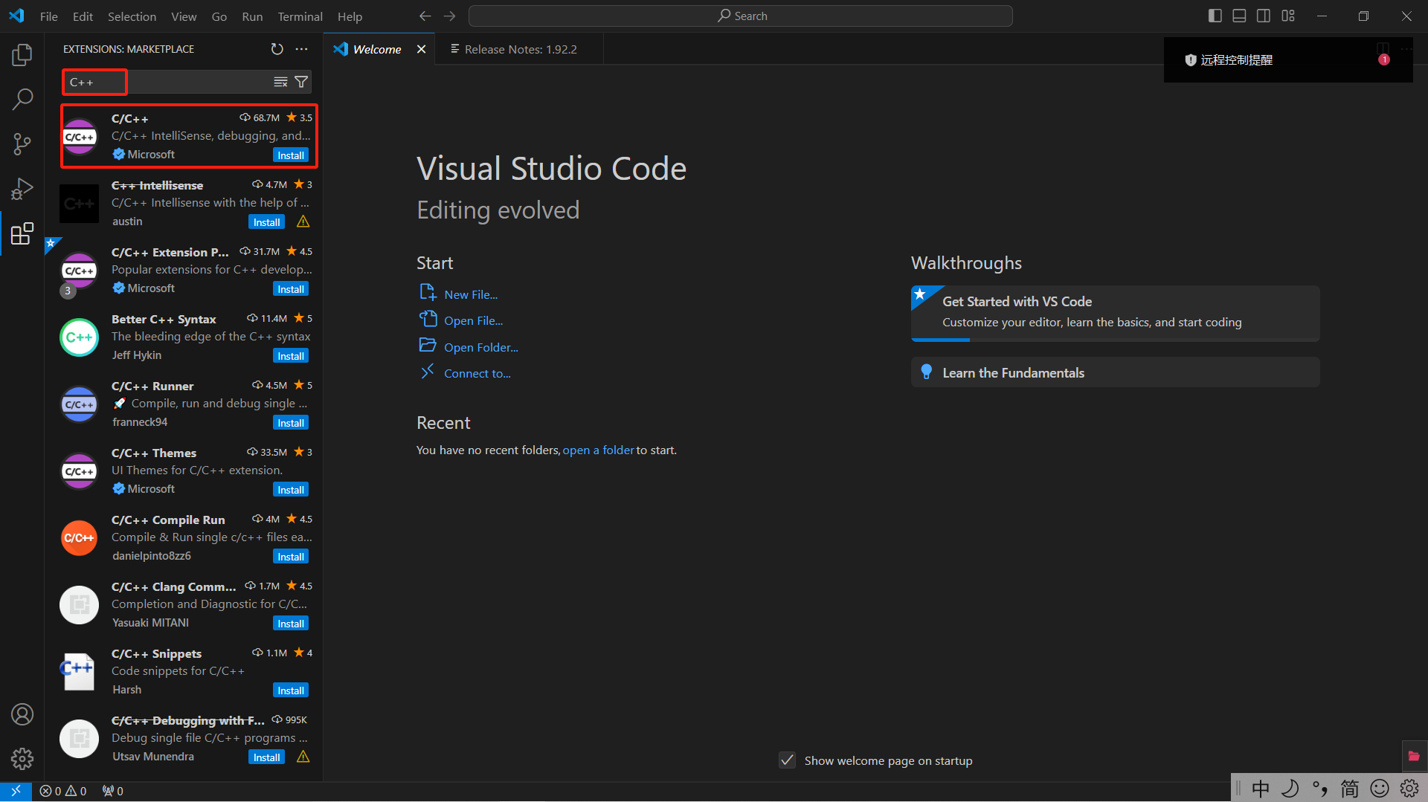Open the Better C++ Syntax icon thumbnail
Screen dimensions: 1428x802
pos(79,337)
